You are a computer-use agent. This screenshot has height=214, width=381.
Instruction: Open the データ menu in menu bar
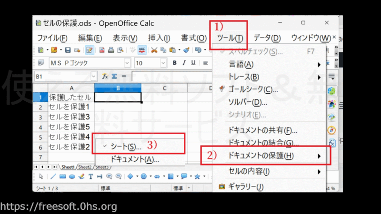pos(267,38)
